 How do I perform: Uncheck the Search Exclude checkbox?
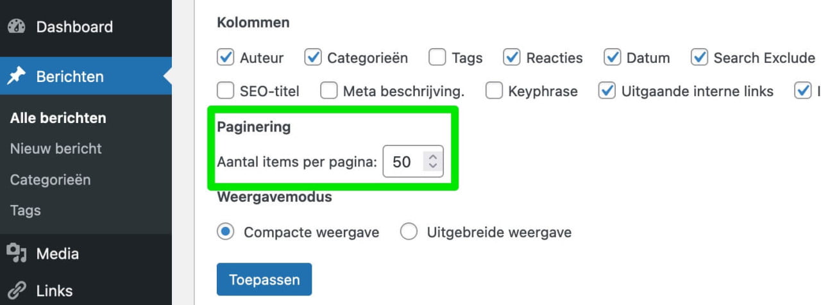699,58
